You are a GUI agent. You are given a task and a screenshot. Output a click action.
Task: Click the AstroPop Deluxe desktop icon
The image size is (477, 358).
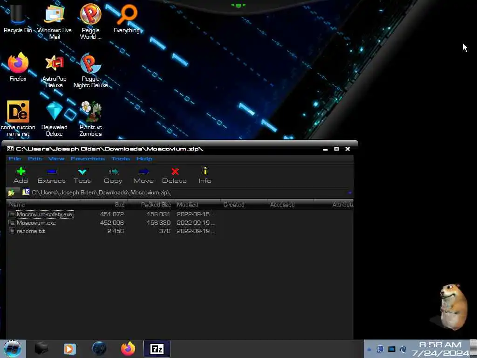point(54,71)
